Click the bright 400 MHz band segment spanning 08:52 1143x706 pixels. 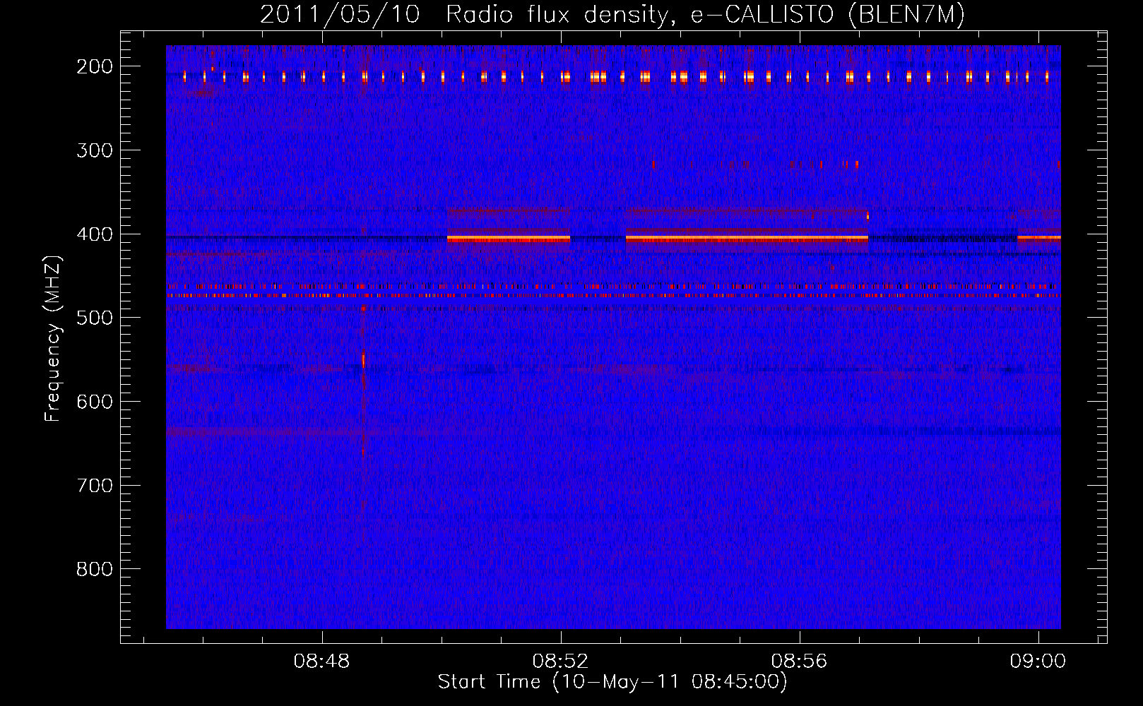(509, 239)
